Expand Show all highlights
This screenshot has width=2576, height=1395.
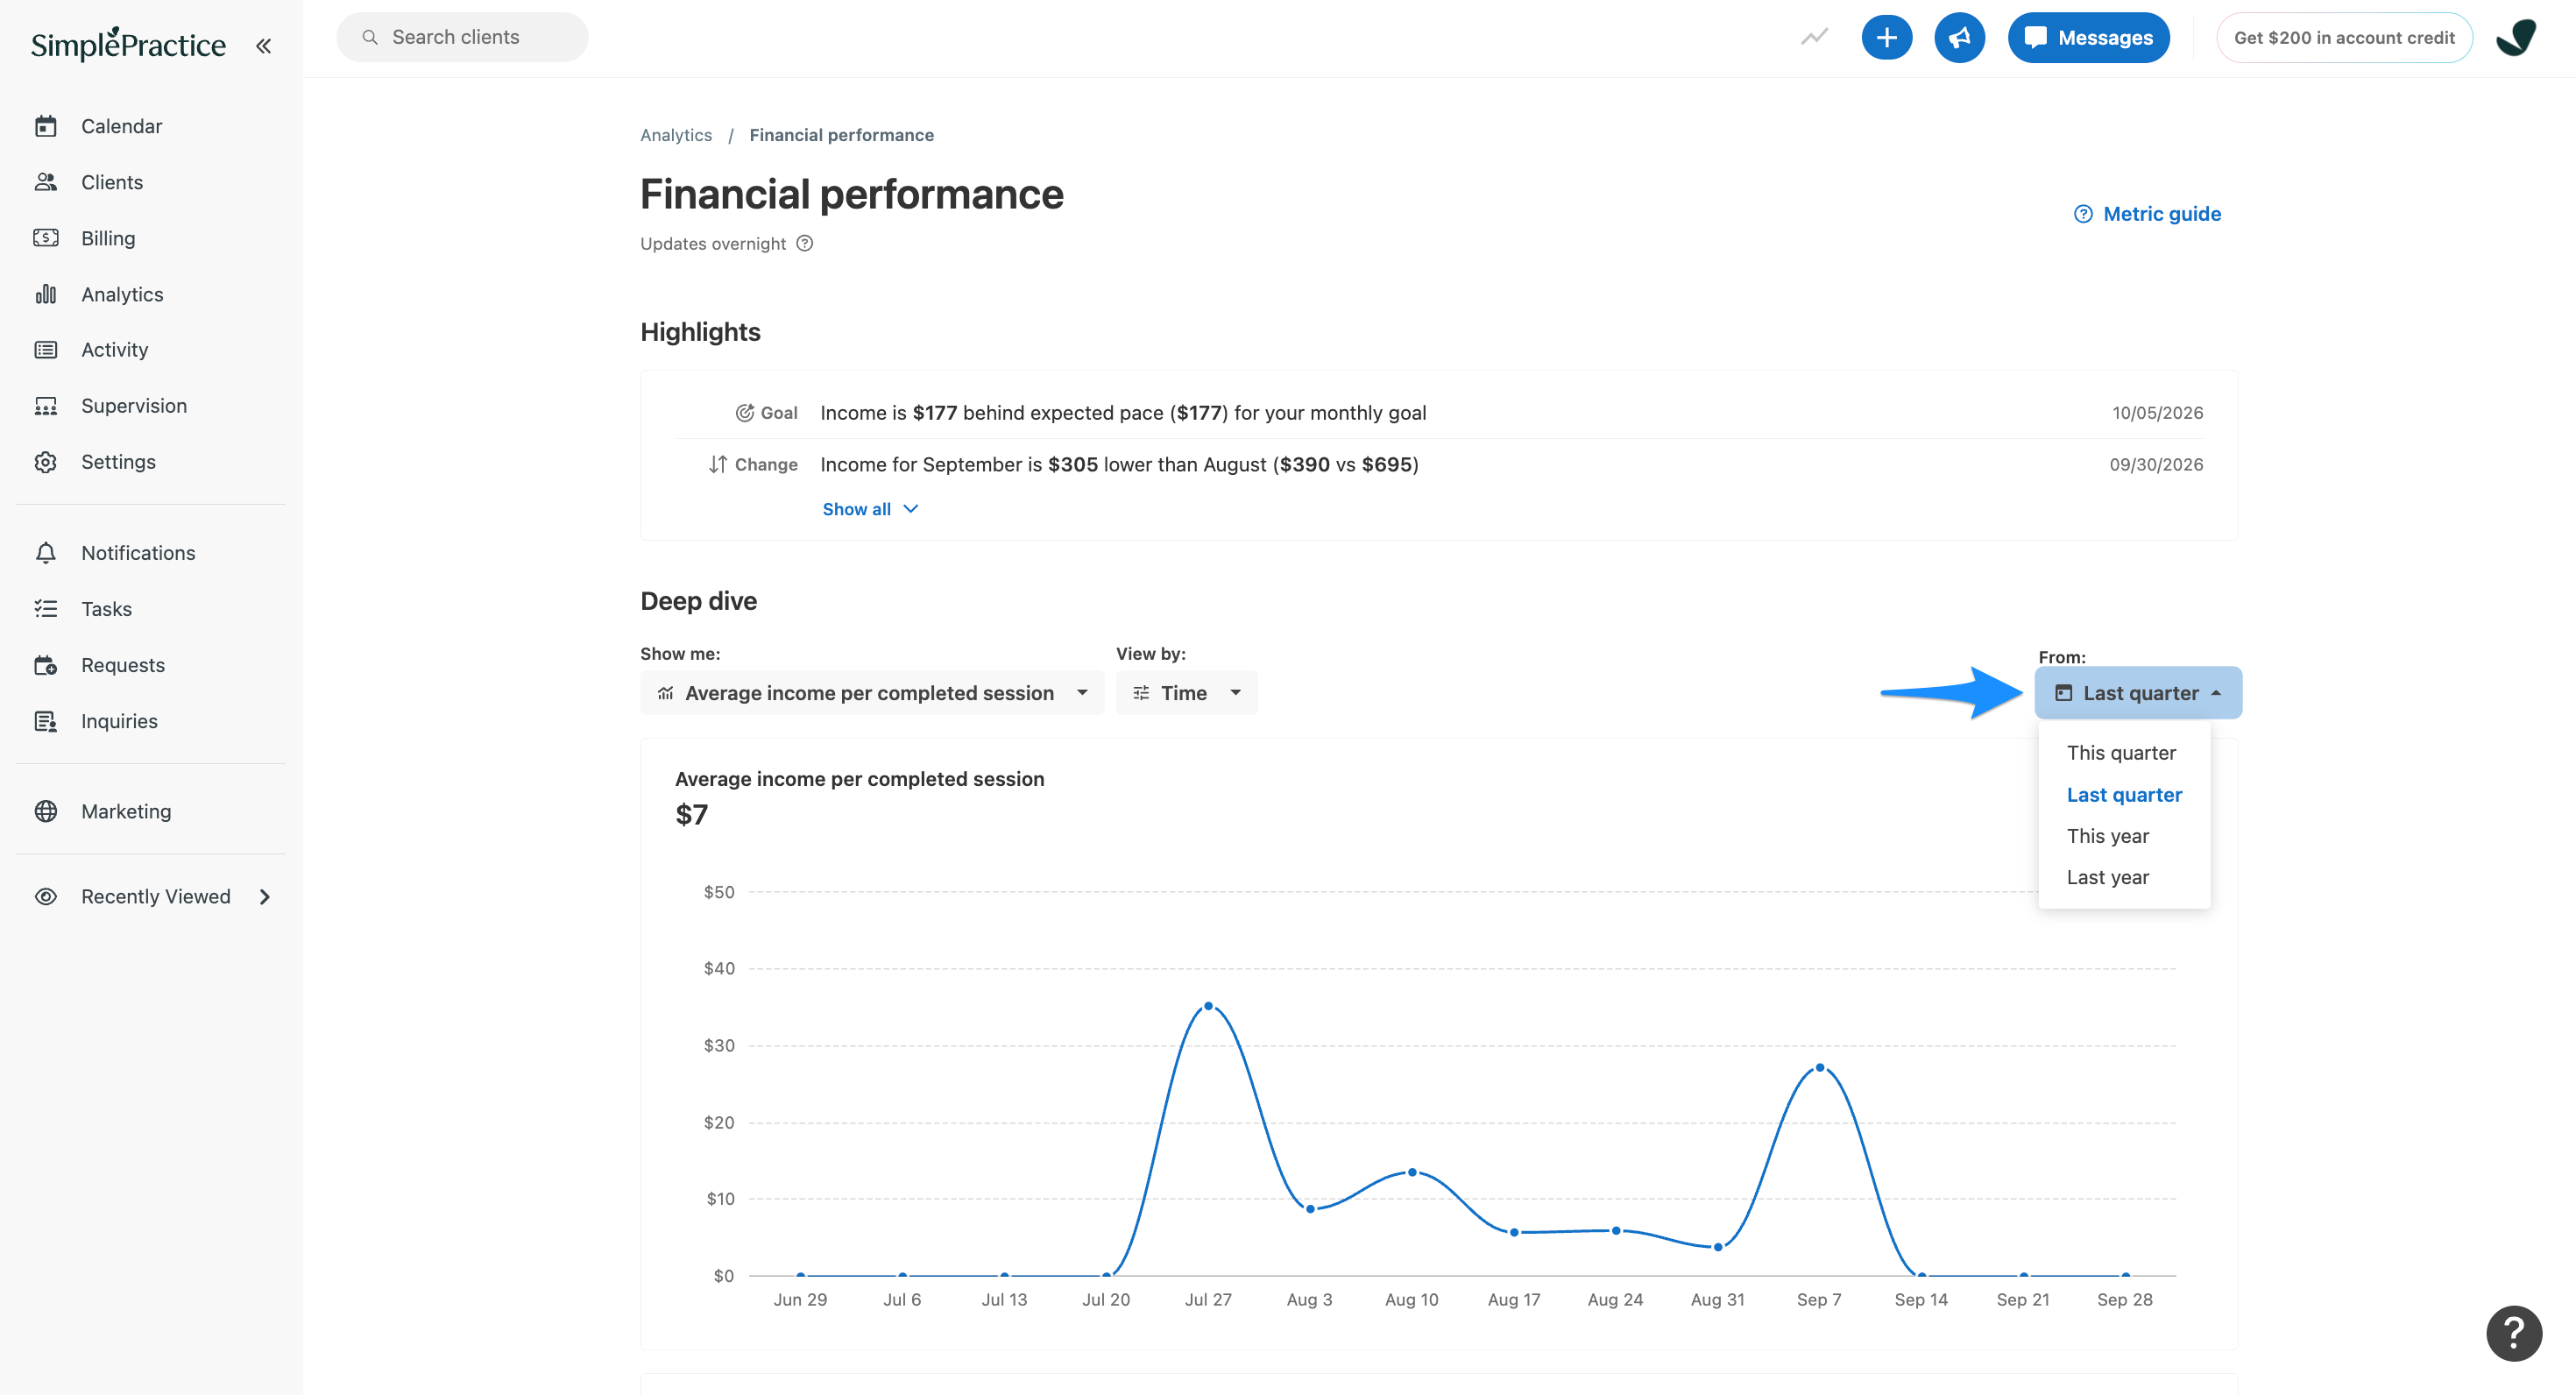[870, 509]
